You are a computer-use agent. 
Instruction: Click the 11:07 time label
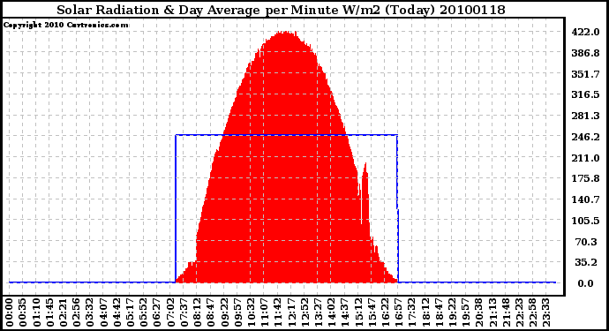264,312
